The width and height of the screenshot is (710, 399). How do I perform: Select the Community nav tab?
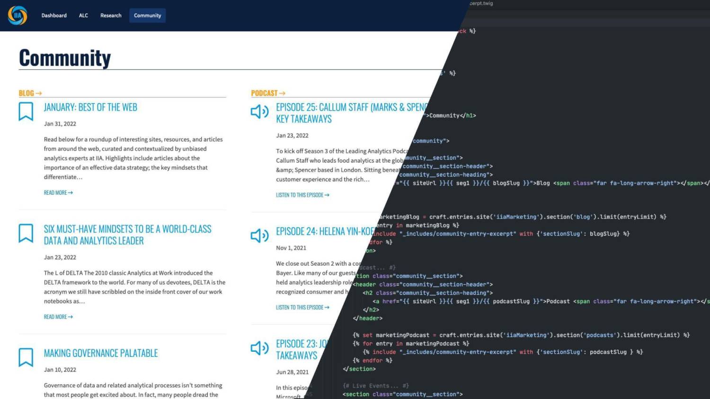pos(147,16)
